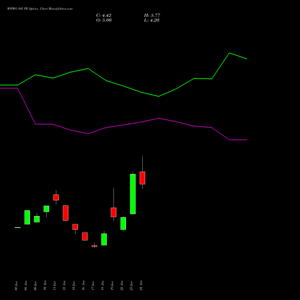Select the tall red candle for 12 Jun

(65, 213)
